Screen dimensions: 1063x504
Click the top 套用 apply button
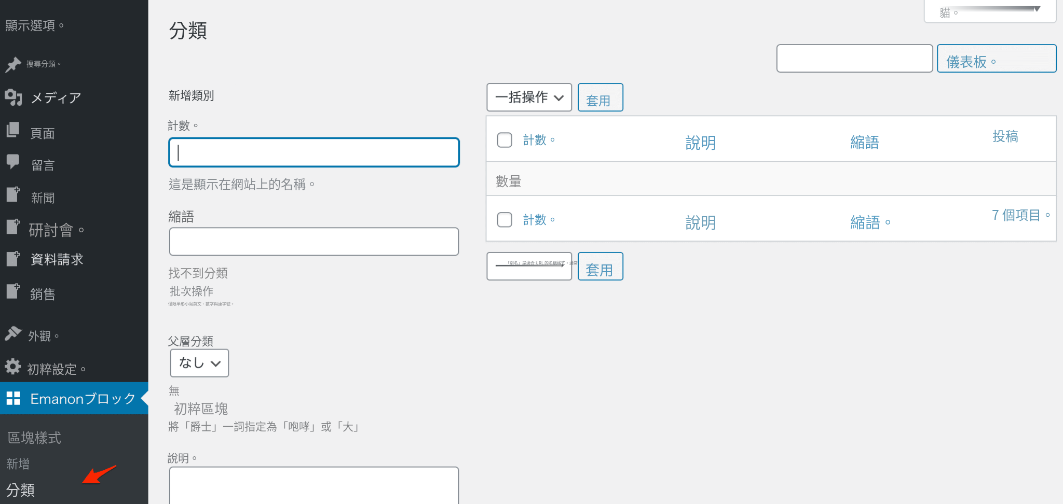point(601,97)
